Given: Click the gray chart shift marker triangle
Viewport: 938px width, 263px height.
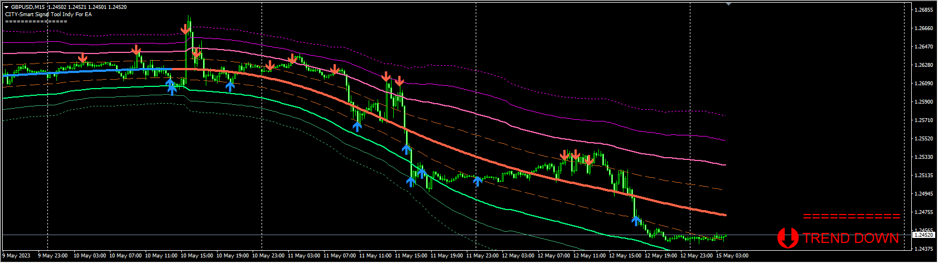Looking at the screenshot, I should (728, 4).
